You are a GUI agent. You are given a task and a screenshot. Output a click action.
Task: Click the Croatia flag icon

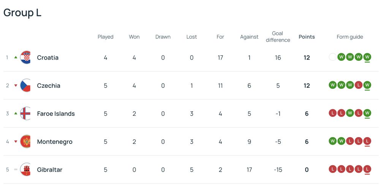pyautogui.click(x=25, y=57)
